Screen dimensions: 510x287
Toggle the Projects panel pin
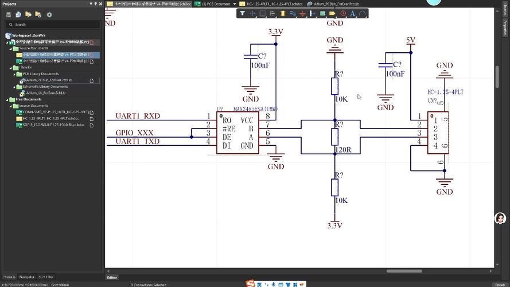coord(95,4)
